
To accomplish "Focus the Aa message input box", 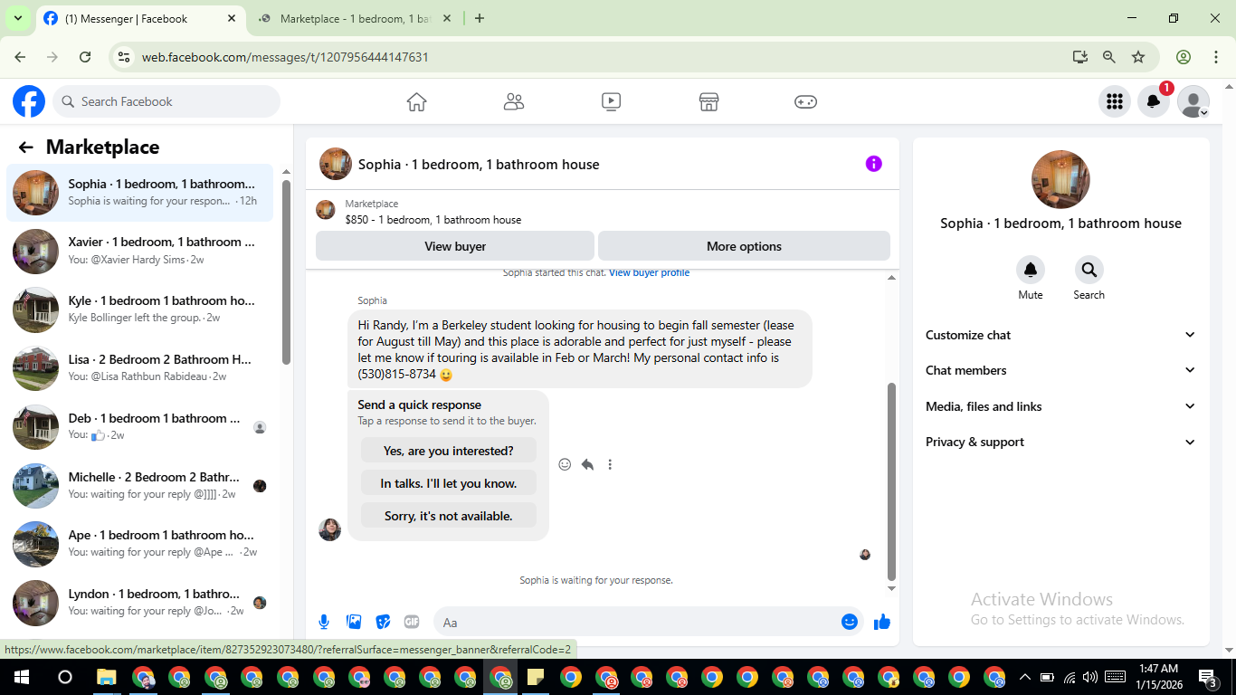I will 636,622.
